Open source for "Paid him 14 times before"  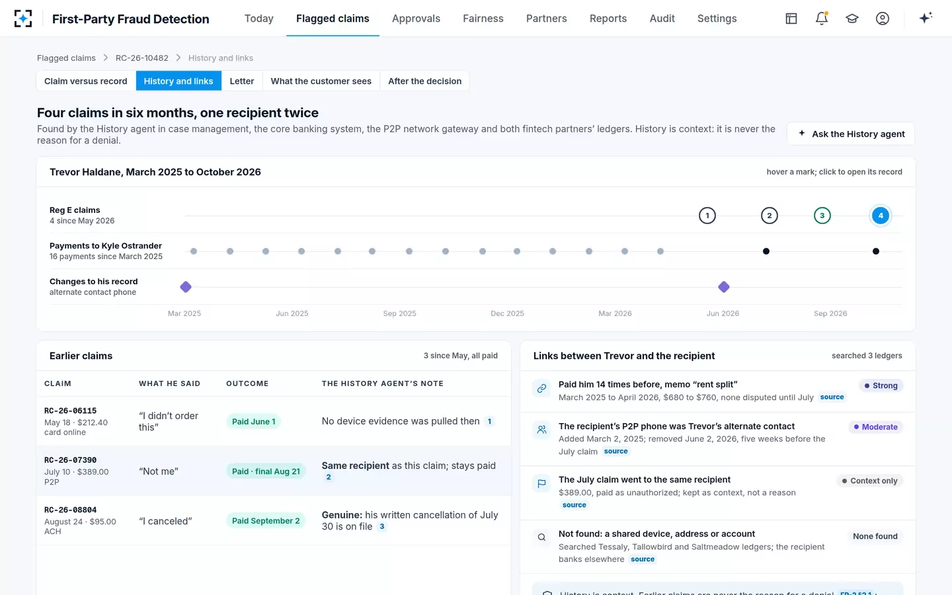[832, 397]
